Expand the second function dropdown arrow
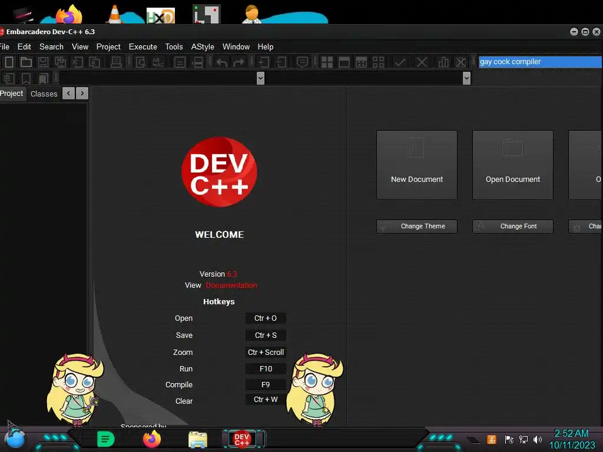The image size is (603, 452). click(466, 78)
